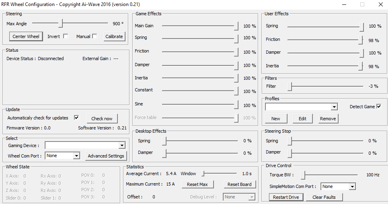Image resolution: width=388 pixels, height=204 pixels.
Task: Enable the Invert steering checkbox
Action: 66,36
